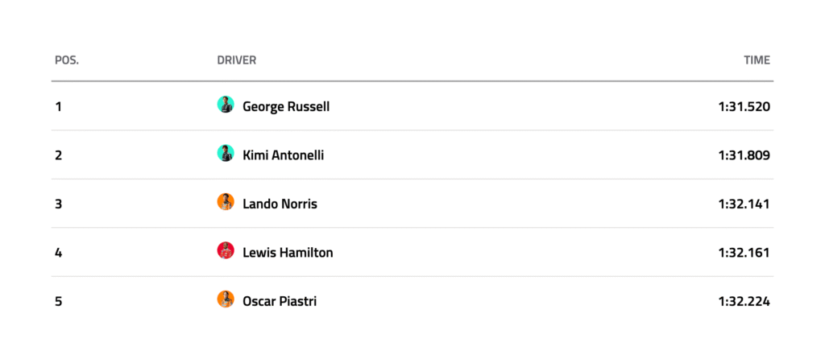Open Oscar Piastri driver name
Image resolution: width=825 pixels, height=363 pixels.
[x=279, y=301]
